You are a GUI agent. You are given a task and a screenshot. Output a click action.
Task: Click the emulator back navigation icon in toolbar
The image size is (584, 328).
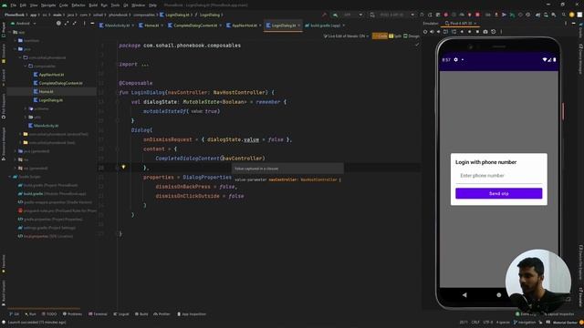tap(462, 32)
